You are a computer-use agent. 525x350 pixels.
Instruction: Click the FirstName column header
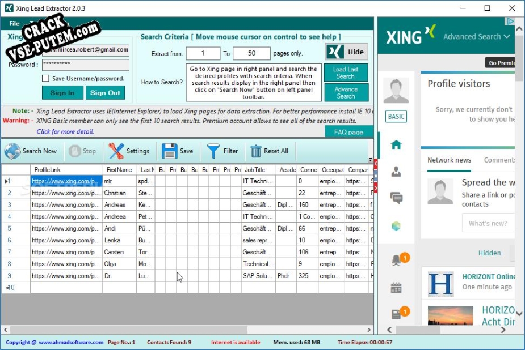tap(119, 170)
